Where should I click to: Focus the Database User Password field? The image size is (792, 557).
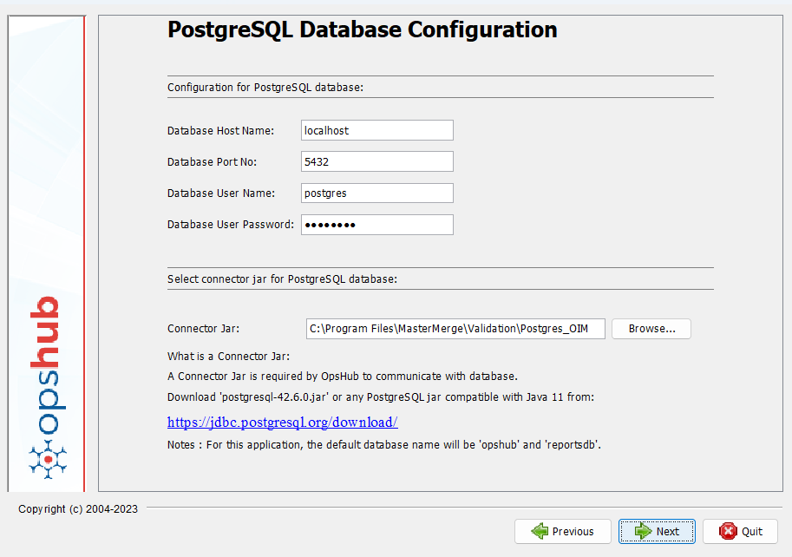376,225
